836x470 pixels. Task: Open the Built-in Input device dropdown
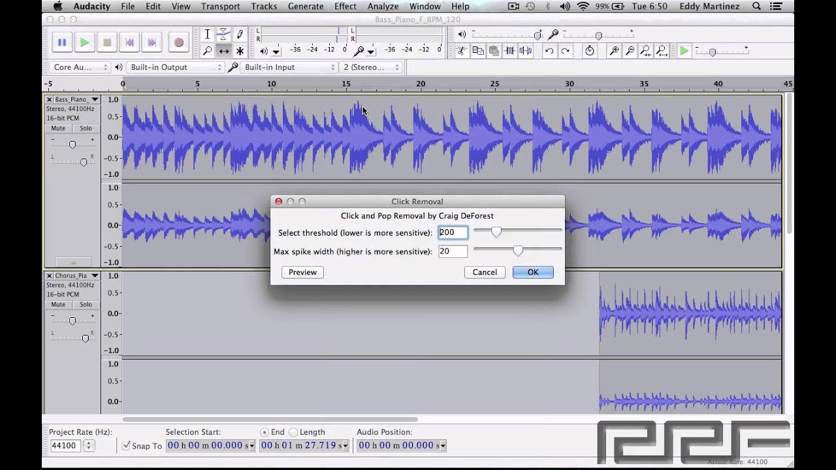coord(289,67)
